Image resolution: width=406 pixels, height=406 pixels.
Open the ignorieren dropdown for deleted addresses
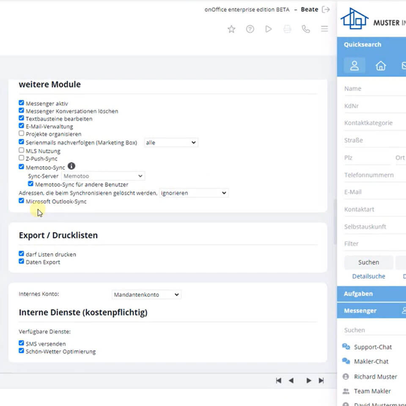pos(193,193)
